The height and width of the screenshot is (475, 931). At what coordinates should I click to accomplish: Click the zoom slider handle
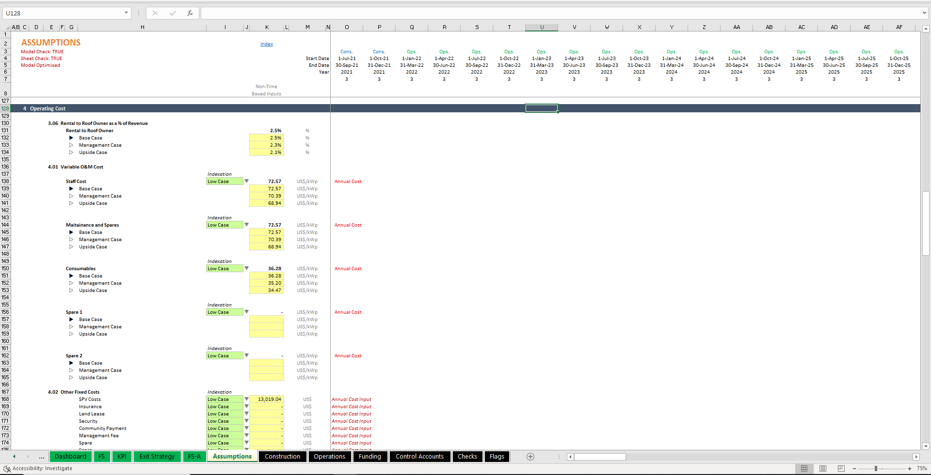click(876, 469)
